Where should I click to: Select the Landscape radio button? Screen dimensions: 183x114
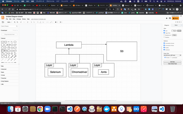coord(171,57)
